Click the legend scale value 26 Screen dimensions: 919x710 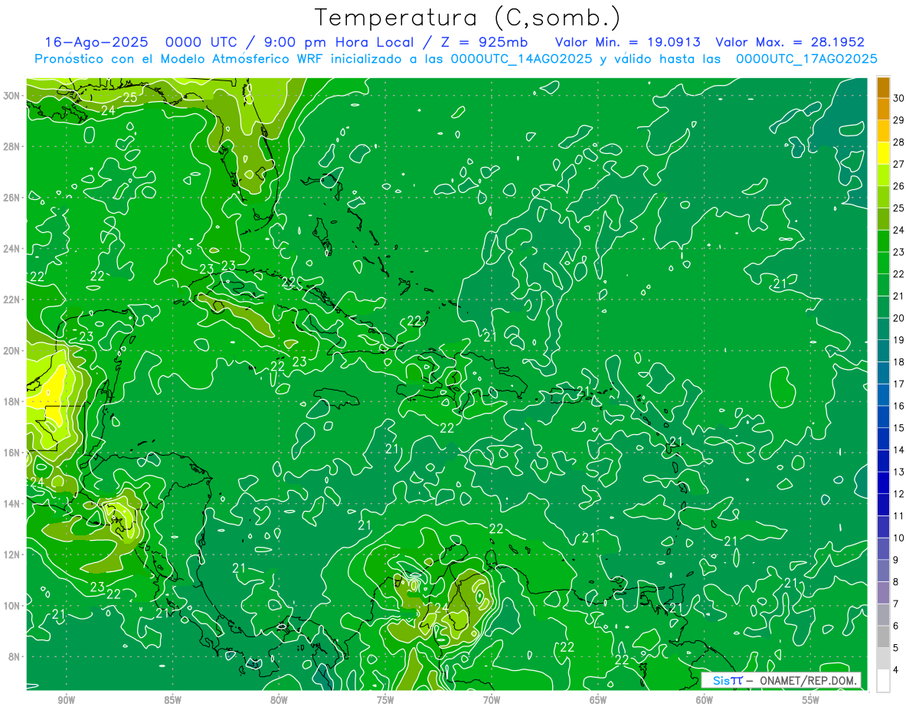tap(900, 186)
